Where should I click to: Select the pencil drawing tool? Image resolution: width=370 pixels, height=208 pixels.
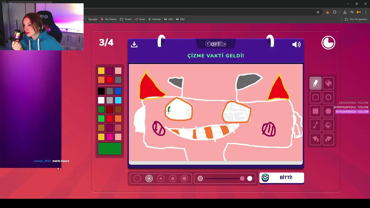[x=315, y=83]
